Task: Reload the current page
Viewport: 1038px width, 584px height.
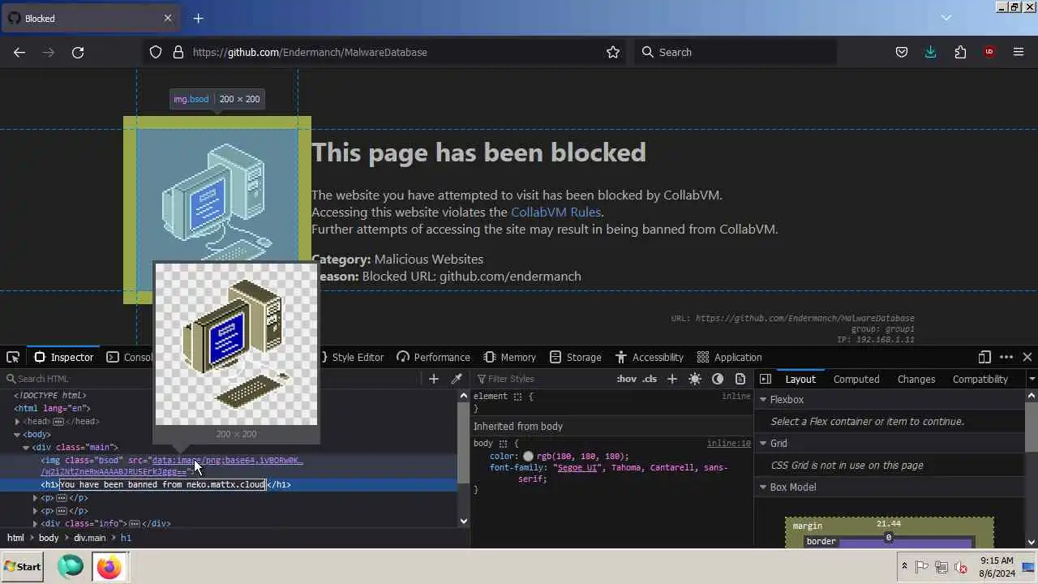Action: point(78,52)
